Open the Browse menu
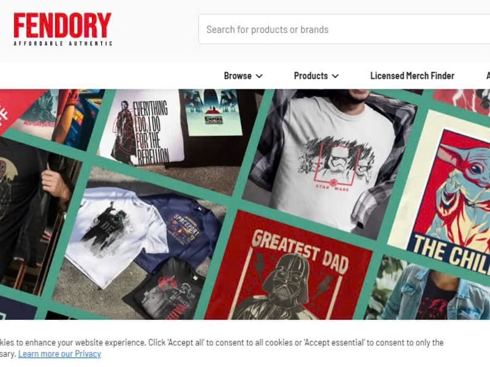 [243, 76]
